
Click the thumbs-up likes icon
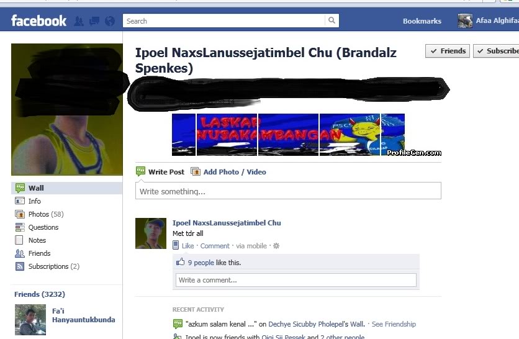point(181,262)
